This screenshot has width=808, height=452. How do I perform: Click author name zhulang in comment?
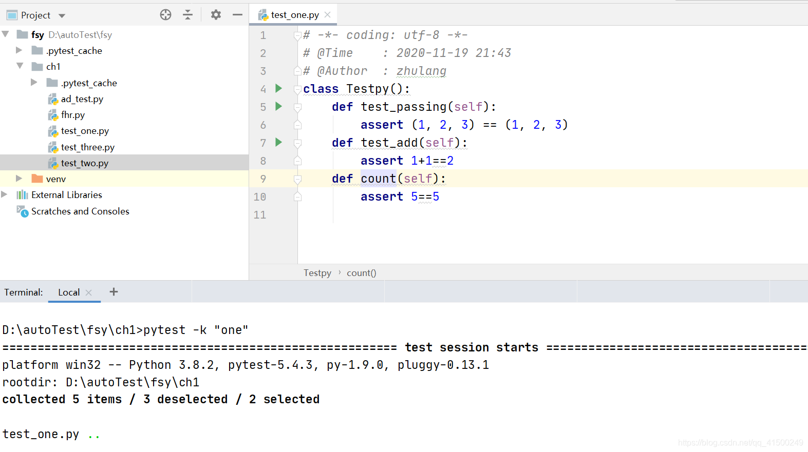[x=421, y=71]
